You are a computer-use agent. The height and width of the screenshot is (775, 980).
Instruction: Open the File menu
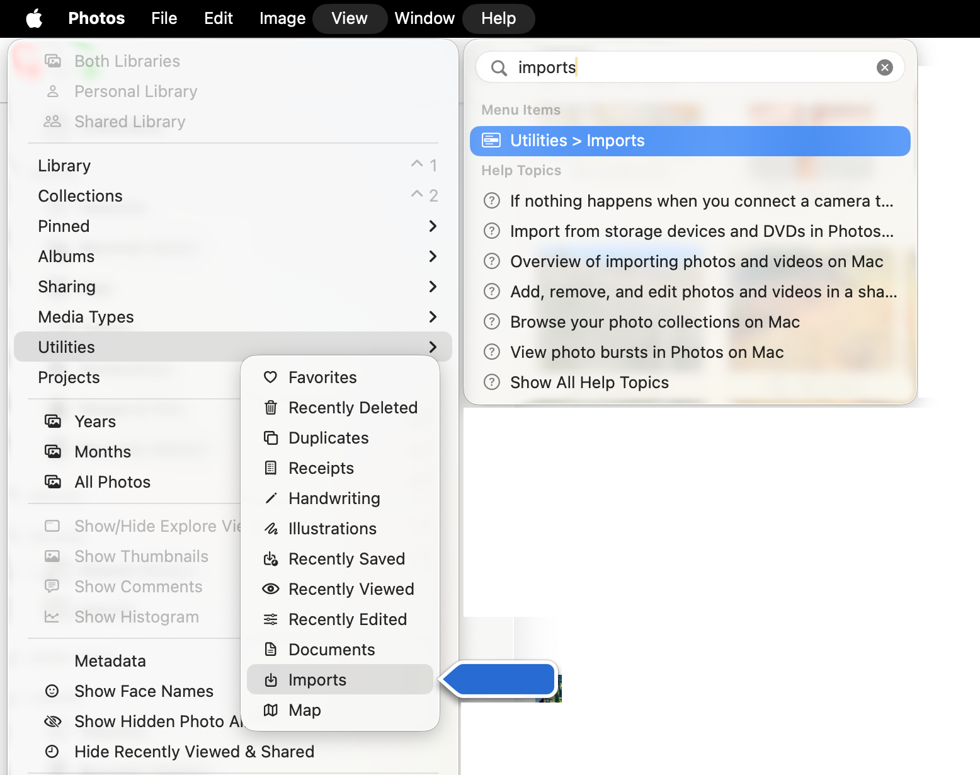(x=164, y=18)
